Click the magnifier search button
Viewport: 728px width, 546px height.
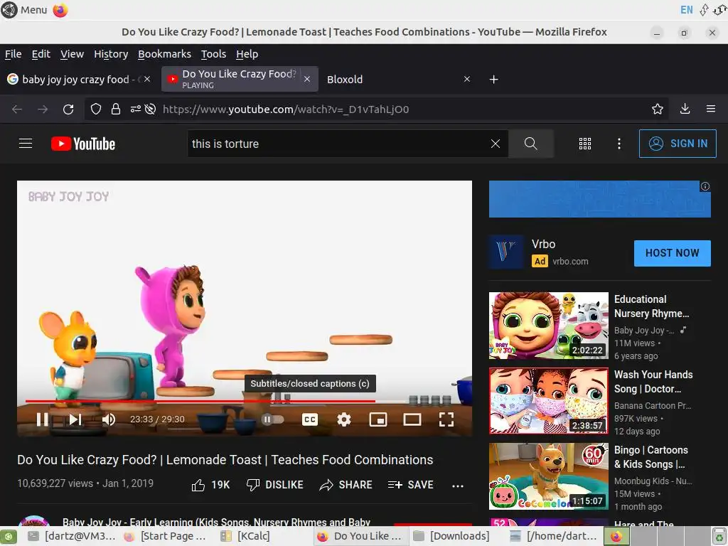(530, 144)
